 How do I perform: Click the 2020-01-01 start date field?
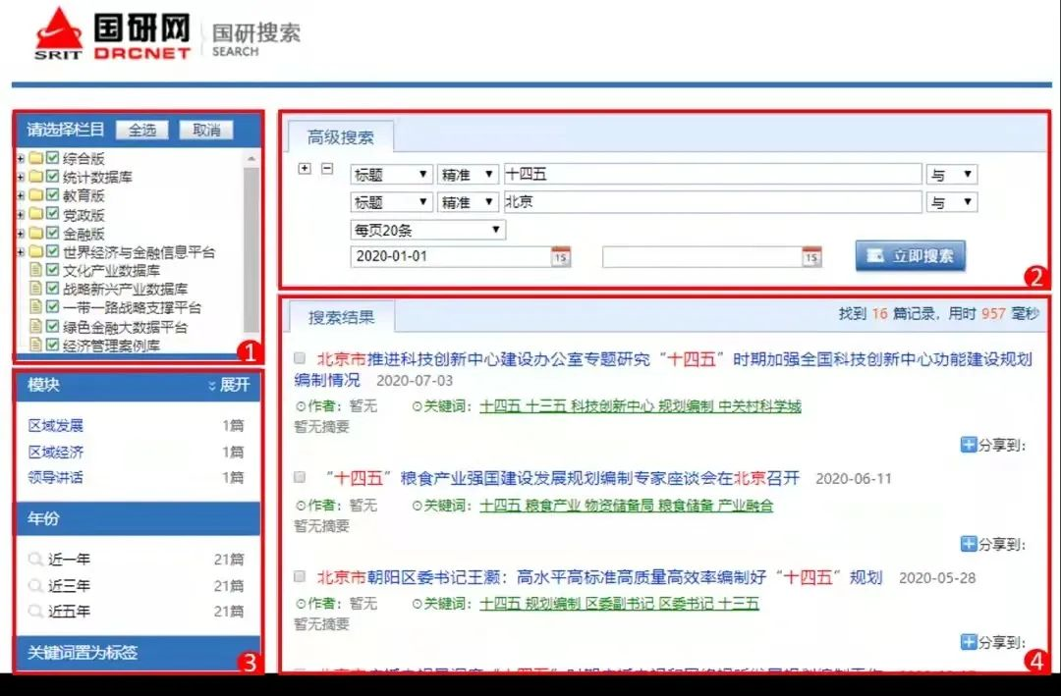(451, 257)
